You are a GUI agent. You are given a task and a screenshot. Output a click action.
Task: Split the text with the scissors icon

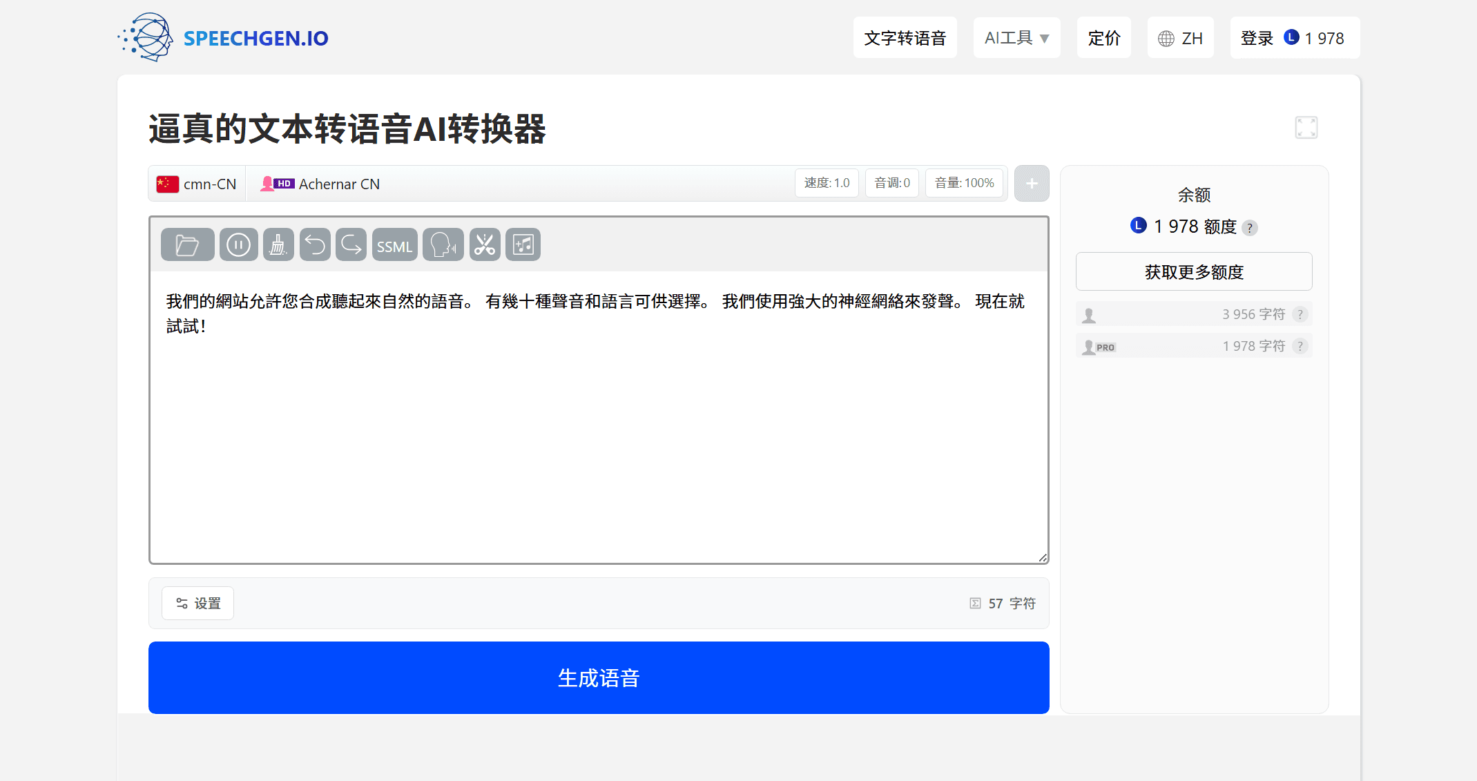click(484, 244)
